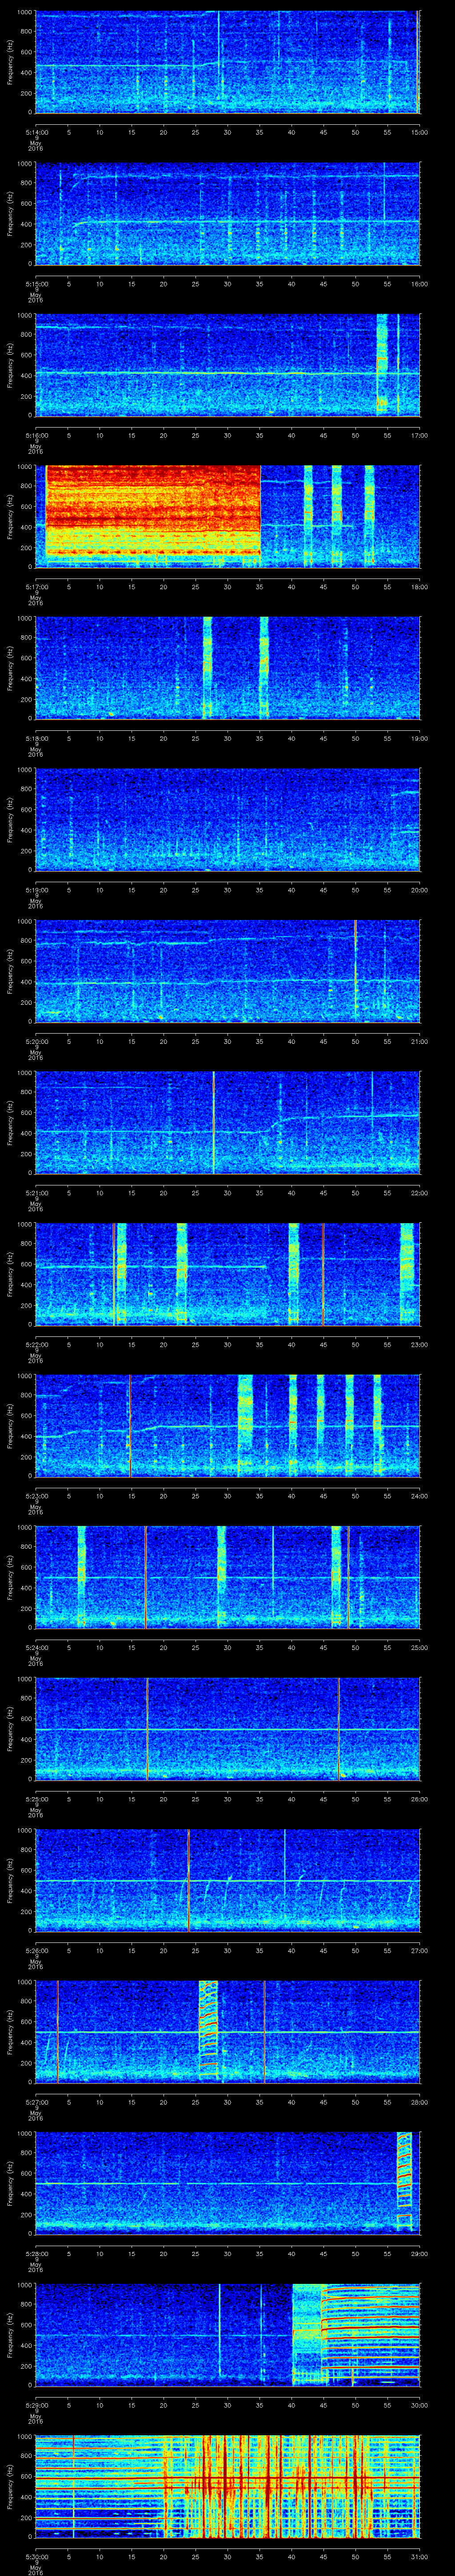Select the '5:16:00' start time label
455x2576 pixels.
coord(36,435)
